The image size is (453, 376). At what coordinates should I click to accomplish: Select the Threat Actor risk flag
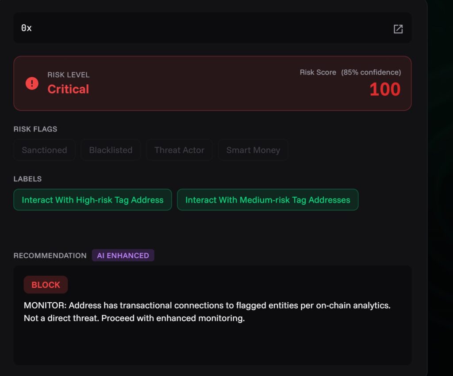click(179, 150)
